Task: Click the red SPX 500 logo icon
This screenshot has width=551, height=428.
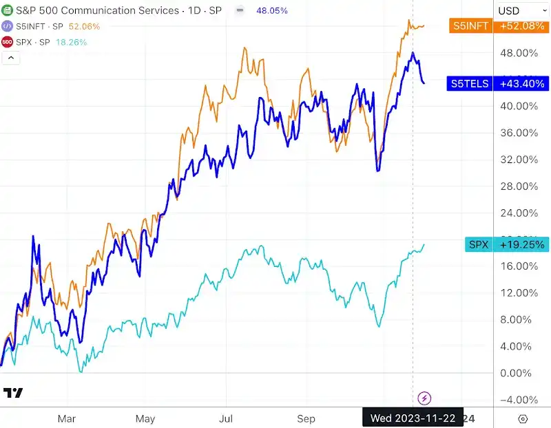Action: [8, 41]
